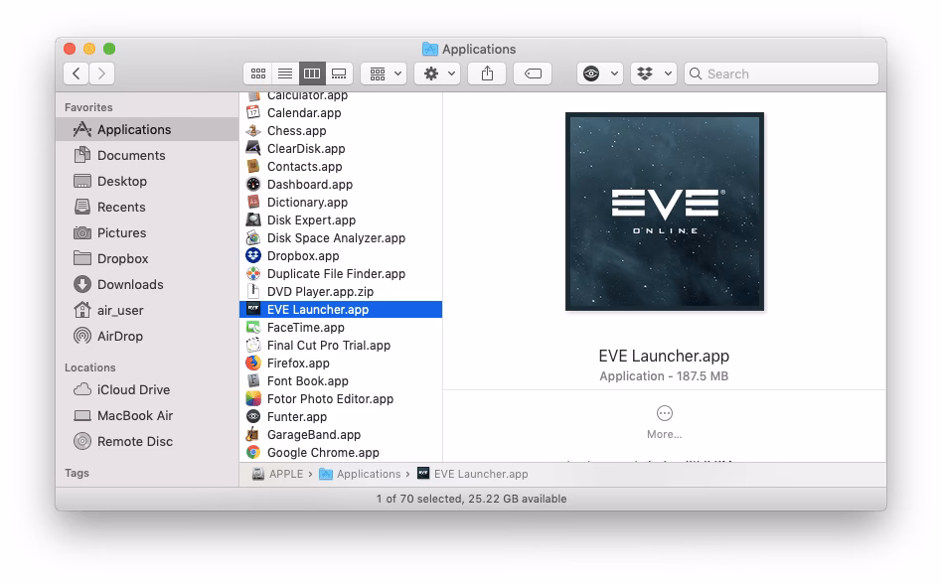Viewport: 942px width, 584px height.
Task: Select Dashboard.app icon
Action: tap(253, 185)
